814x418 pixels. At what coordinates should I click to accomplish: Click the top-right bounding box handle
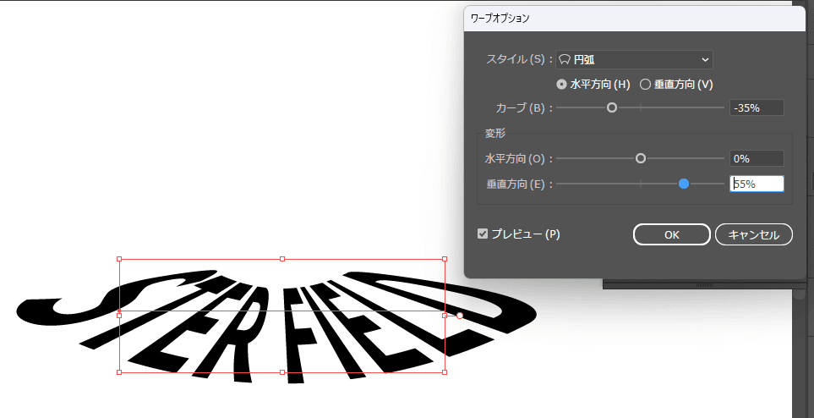click(445, 260)
